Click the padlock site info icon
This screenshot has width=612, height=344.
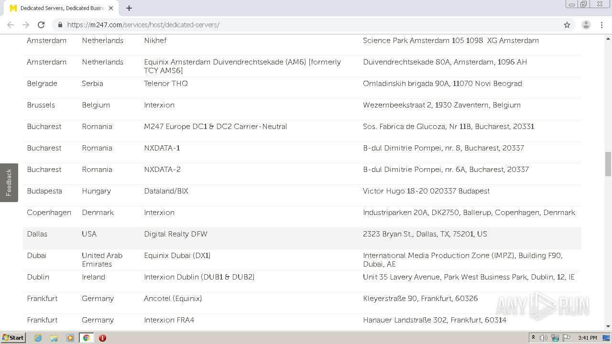coord(60,25)
